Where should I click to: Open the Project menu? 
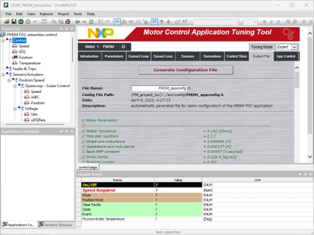point(63,14)
